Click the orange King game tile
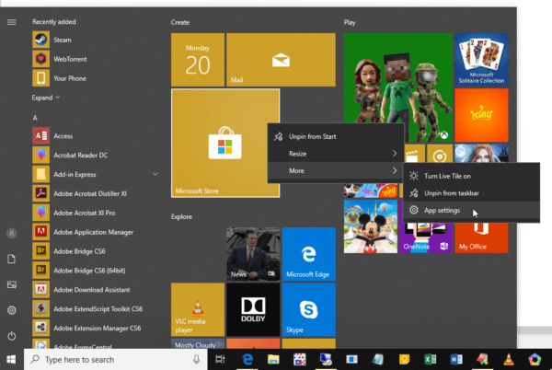Screen dimensions: 552x370 pos(481,115)
